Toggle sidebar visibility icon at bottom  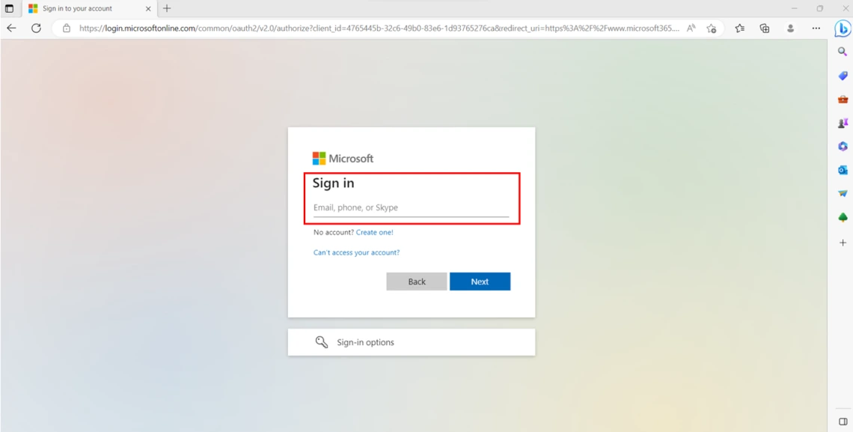[843, 422]
